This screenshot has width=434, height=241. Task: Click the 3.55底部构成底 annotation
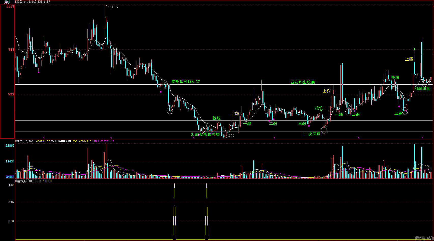pos(205,134)
